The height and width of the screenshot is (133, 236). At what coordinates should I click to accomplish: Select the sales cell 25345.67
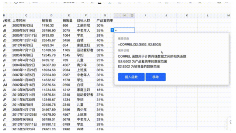pos(51,40)
